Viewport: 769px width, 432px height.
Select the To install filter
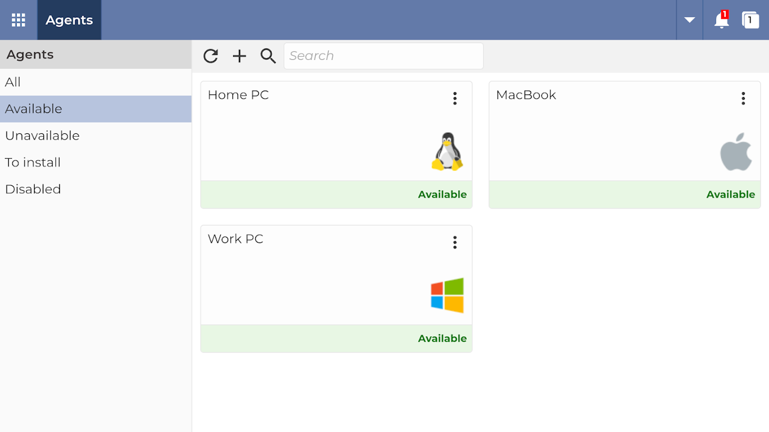pyautogui.click(x=33, y=163)
